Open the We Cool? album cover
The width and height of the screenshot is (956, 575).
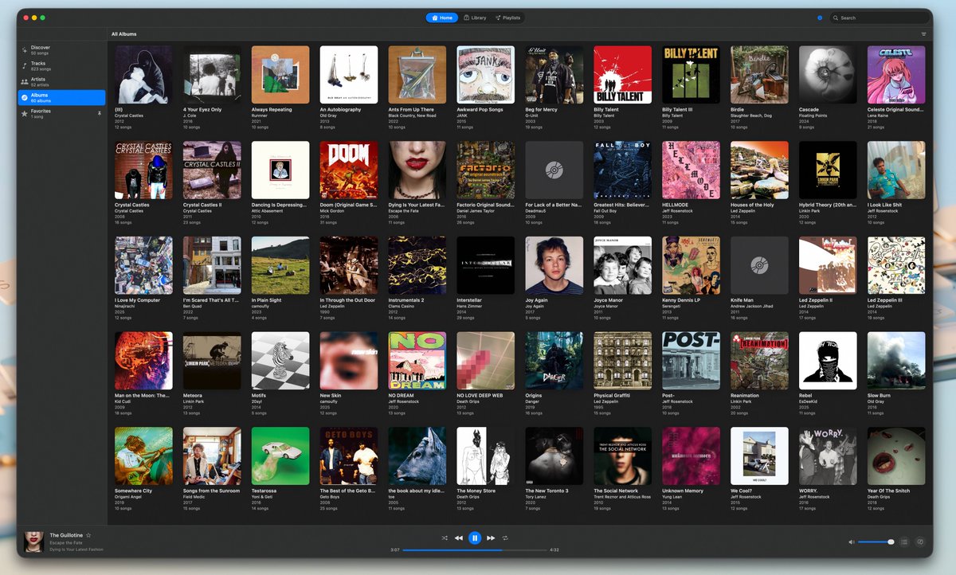760,456
